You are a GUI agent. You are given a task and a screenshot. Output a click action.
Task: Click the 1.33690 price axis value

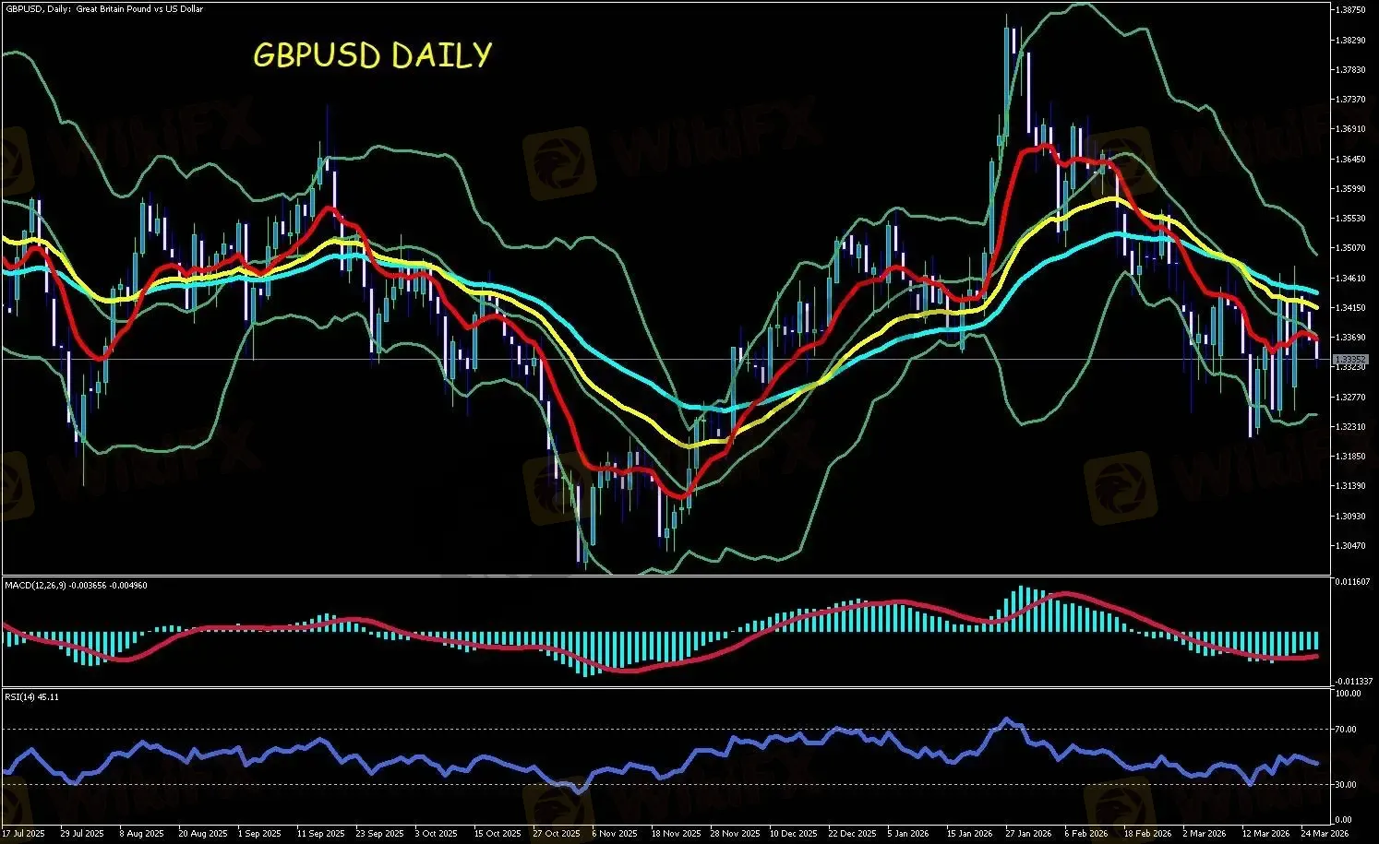1349,338
